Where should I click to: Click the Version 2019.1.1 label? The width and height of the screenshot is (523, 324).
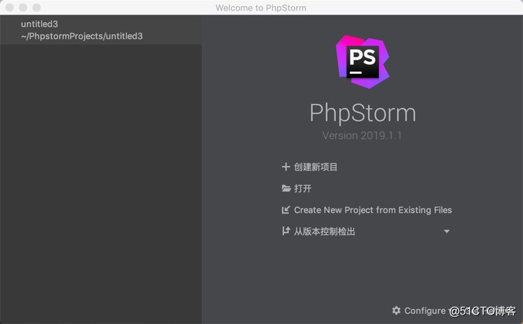[x=362, y=136]
